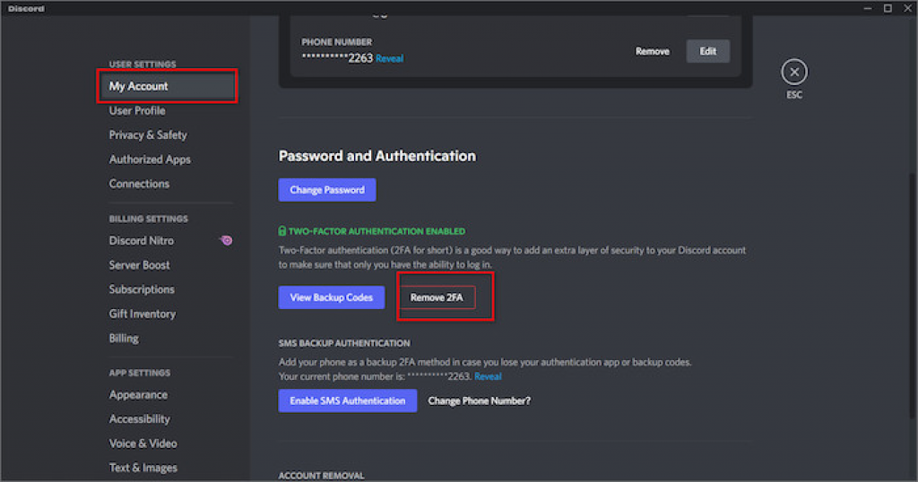Click the ACCOUNT REMOVAL heading
The image size is (918, 482).
(322, 476)
